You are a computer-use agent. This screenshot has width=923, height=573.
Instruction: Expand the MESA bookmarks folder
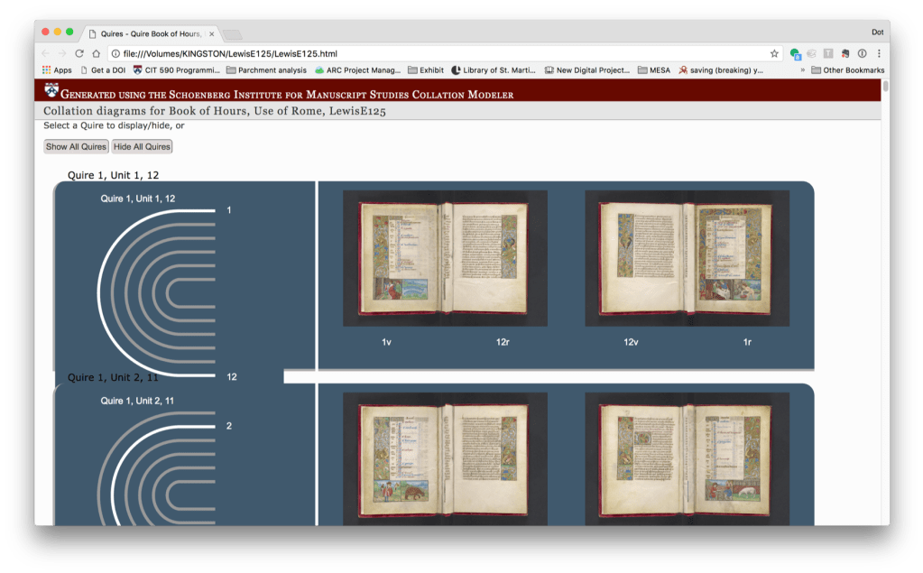[x=654, y=69]
